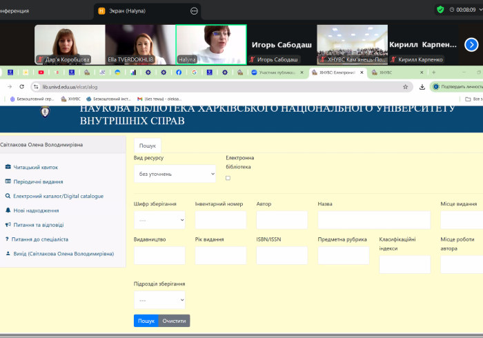Expand the Шифр зберігання dropdown
The width and height of the screenshot is (483, 338).
click(x=159, y=220)
